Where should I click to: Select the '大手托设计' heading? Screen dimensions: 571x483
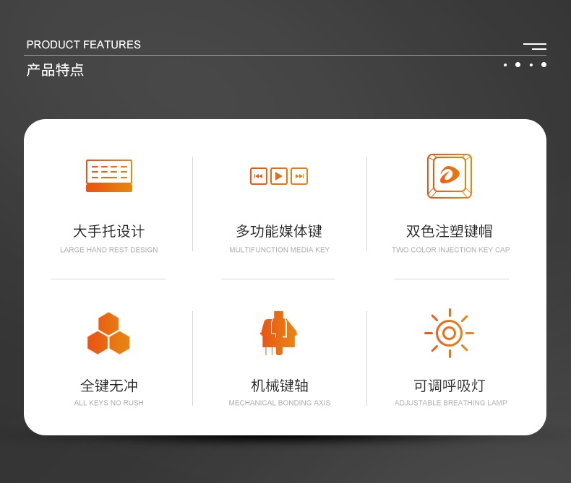tap(109, 231)
